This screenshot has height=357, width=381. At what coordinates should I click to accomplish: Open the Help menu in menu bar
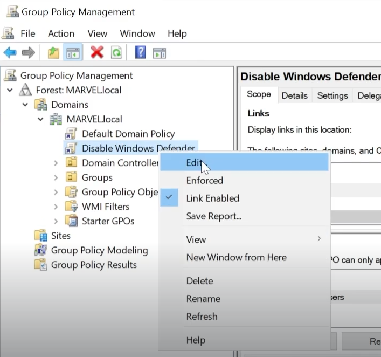177,33
